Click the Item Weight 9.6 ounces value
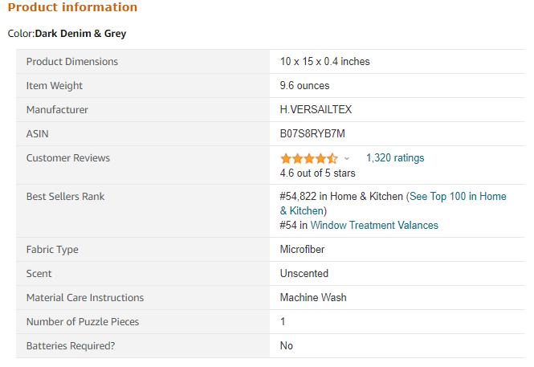534x367 pixels. click(304, 86)
